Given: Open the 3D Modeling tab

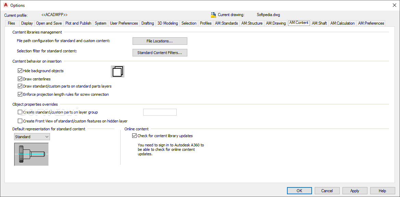Looking at the screenshot, I should pyautogui.click(x=167, y=23).
